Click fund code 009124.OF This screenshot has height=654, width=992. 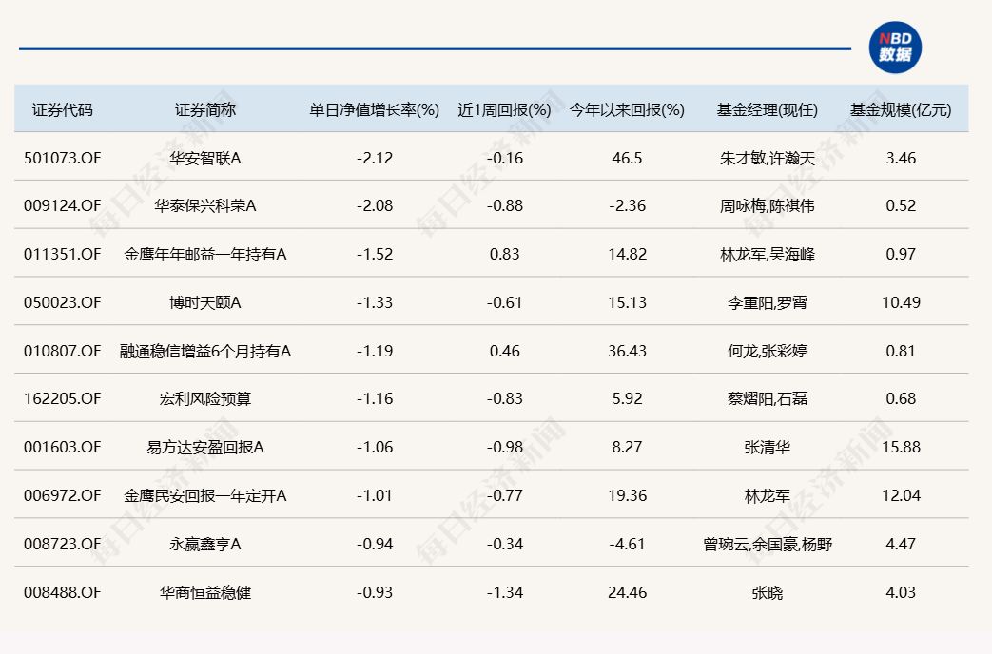[x=62, y=205]
